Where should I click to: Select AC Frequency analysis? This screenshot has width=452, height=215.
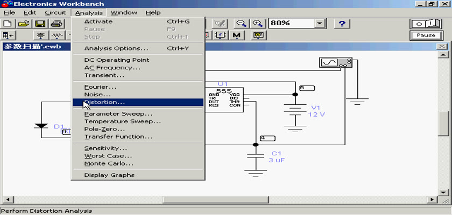click(138, 68)
